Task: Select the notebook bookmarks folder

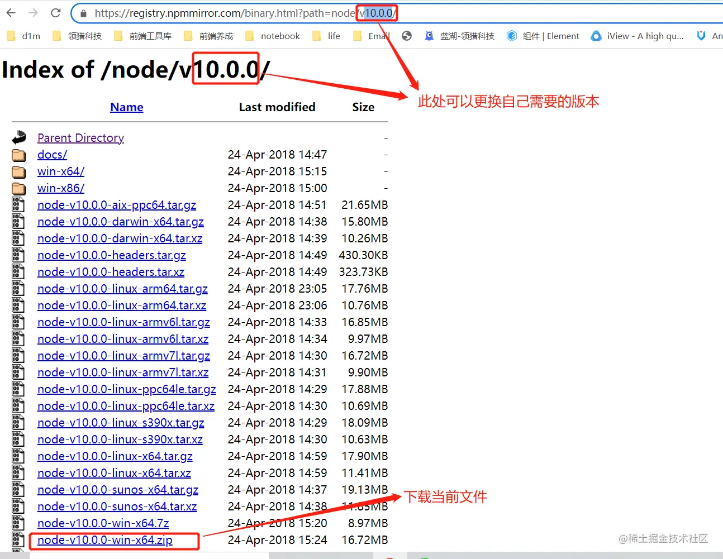Action: (x=273, y=36)
